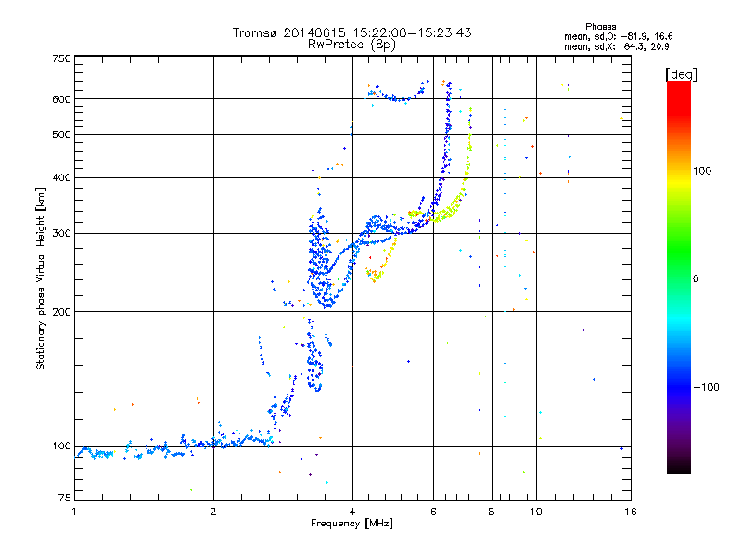The image size is (742, 557).
Task: Click the y-axis tick '750'
Action: (x=62, y=58)
